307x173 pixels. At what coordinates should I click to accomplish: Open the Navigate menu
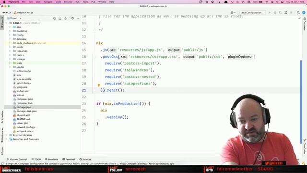[48, 2]
